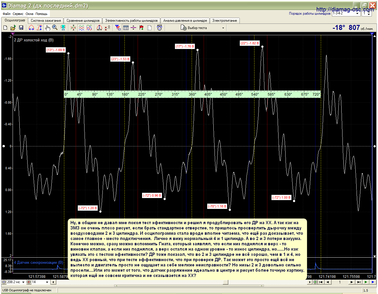Switch to the Осциллограф tab

[x=15, y=20]
